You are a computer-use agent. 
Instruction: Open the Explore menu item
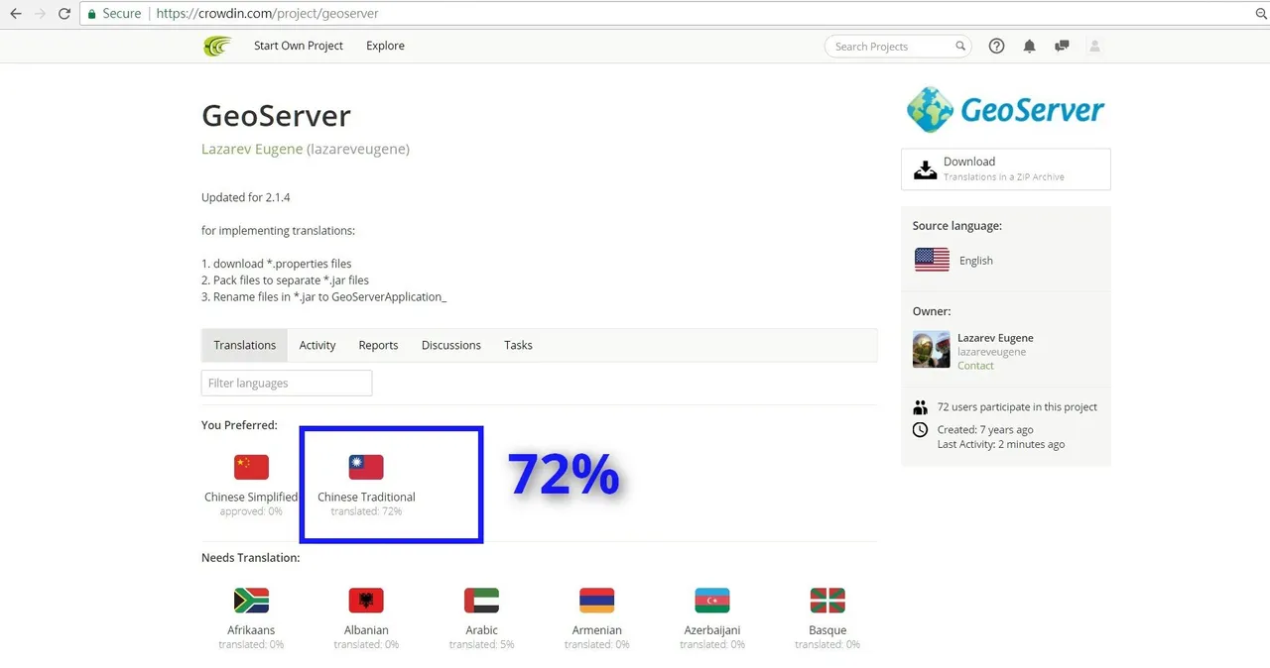385,46
